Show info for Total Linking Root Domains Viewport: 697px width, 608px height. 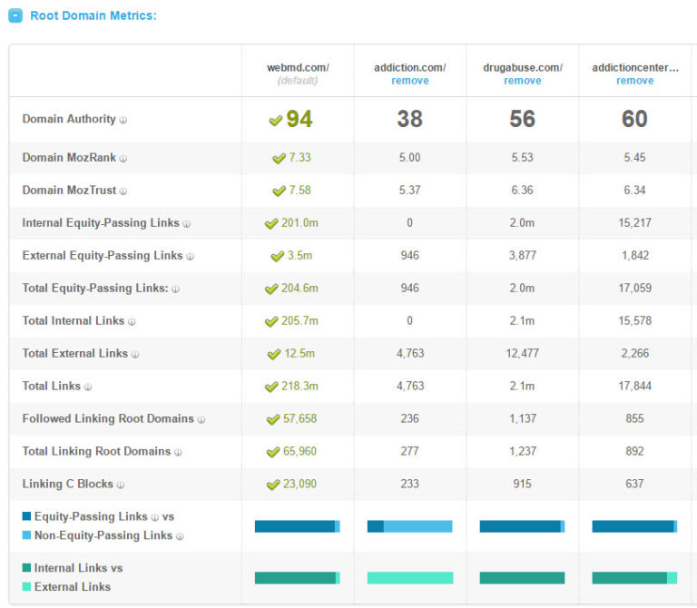pyautogui.click(x=178, y=453)
